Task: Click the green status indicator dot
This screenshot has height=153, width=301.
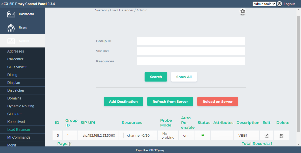Action: click(203, 135)
